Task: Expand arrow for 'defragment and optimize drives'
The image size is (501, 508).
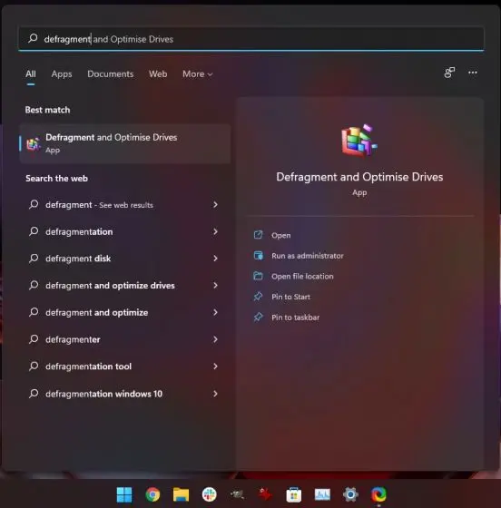Action: coord(215,285)
